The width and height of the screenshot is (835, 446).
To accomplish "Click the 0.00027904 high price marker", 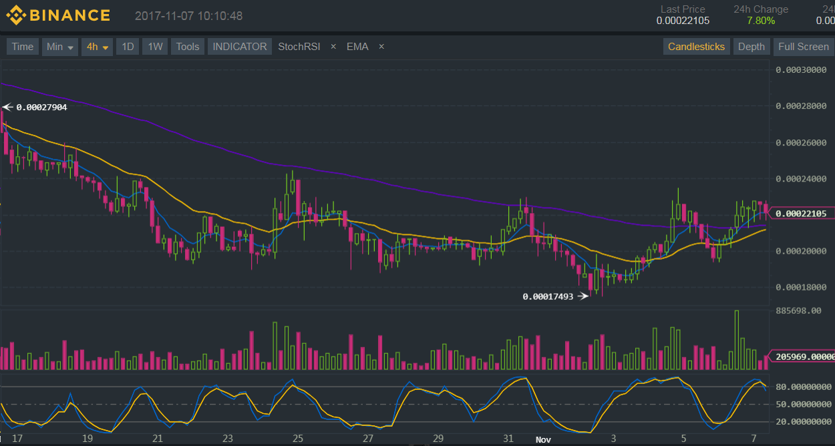I will [41, 107].
